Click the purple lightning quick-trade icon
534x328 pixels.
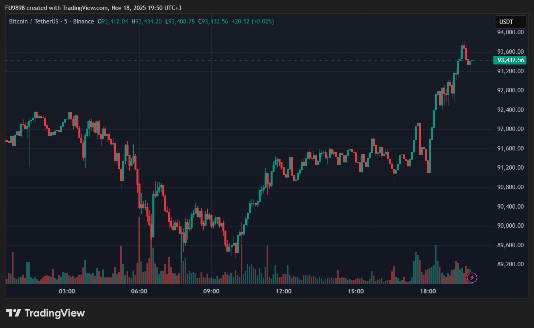click(x=472, y=277)
